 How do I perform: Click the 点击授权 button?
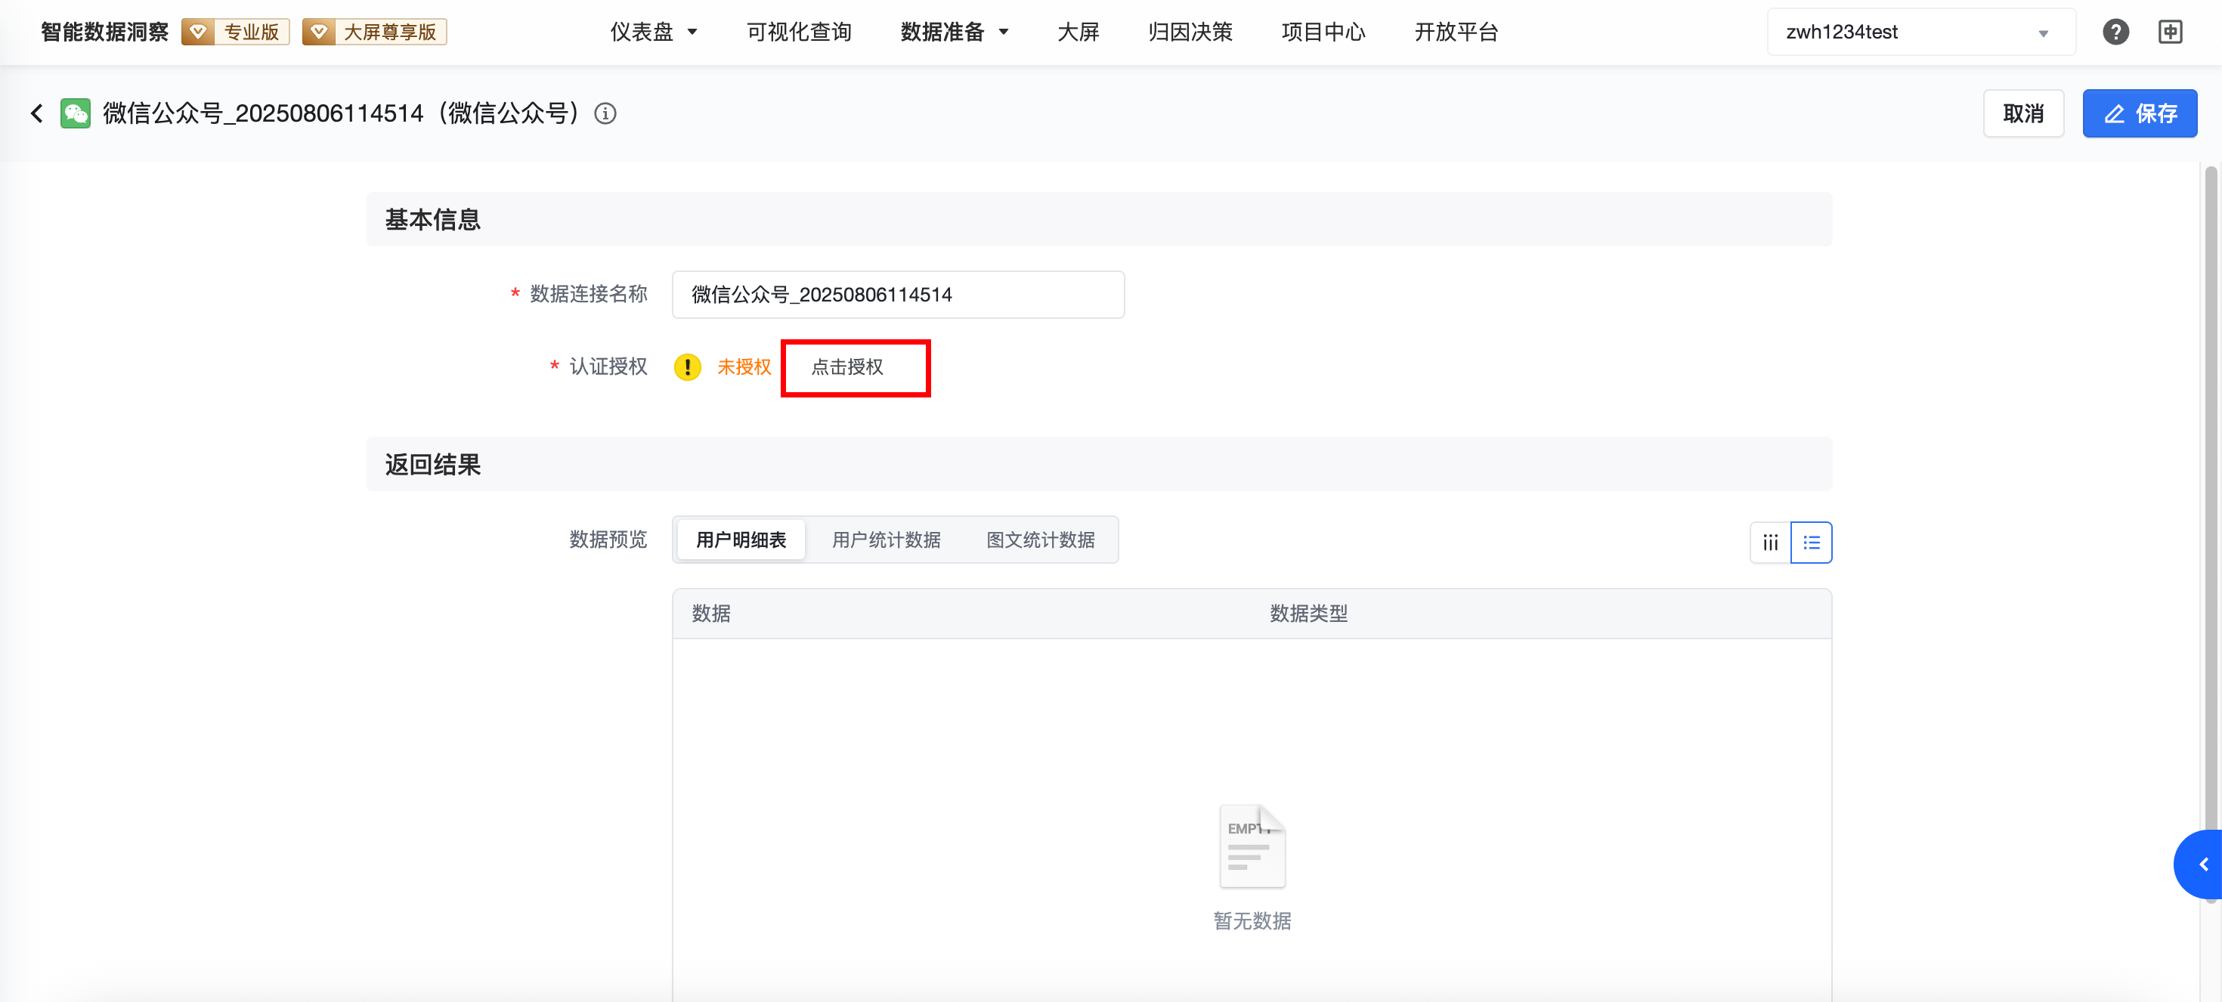click(848, 367)
